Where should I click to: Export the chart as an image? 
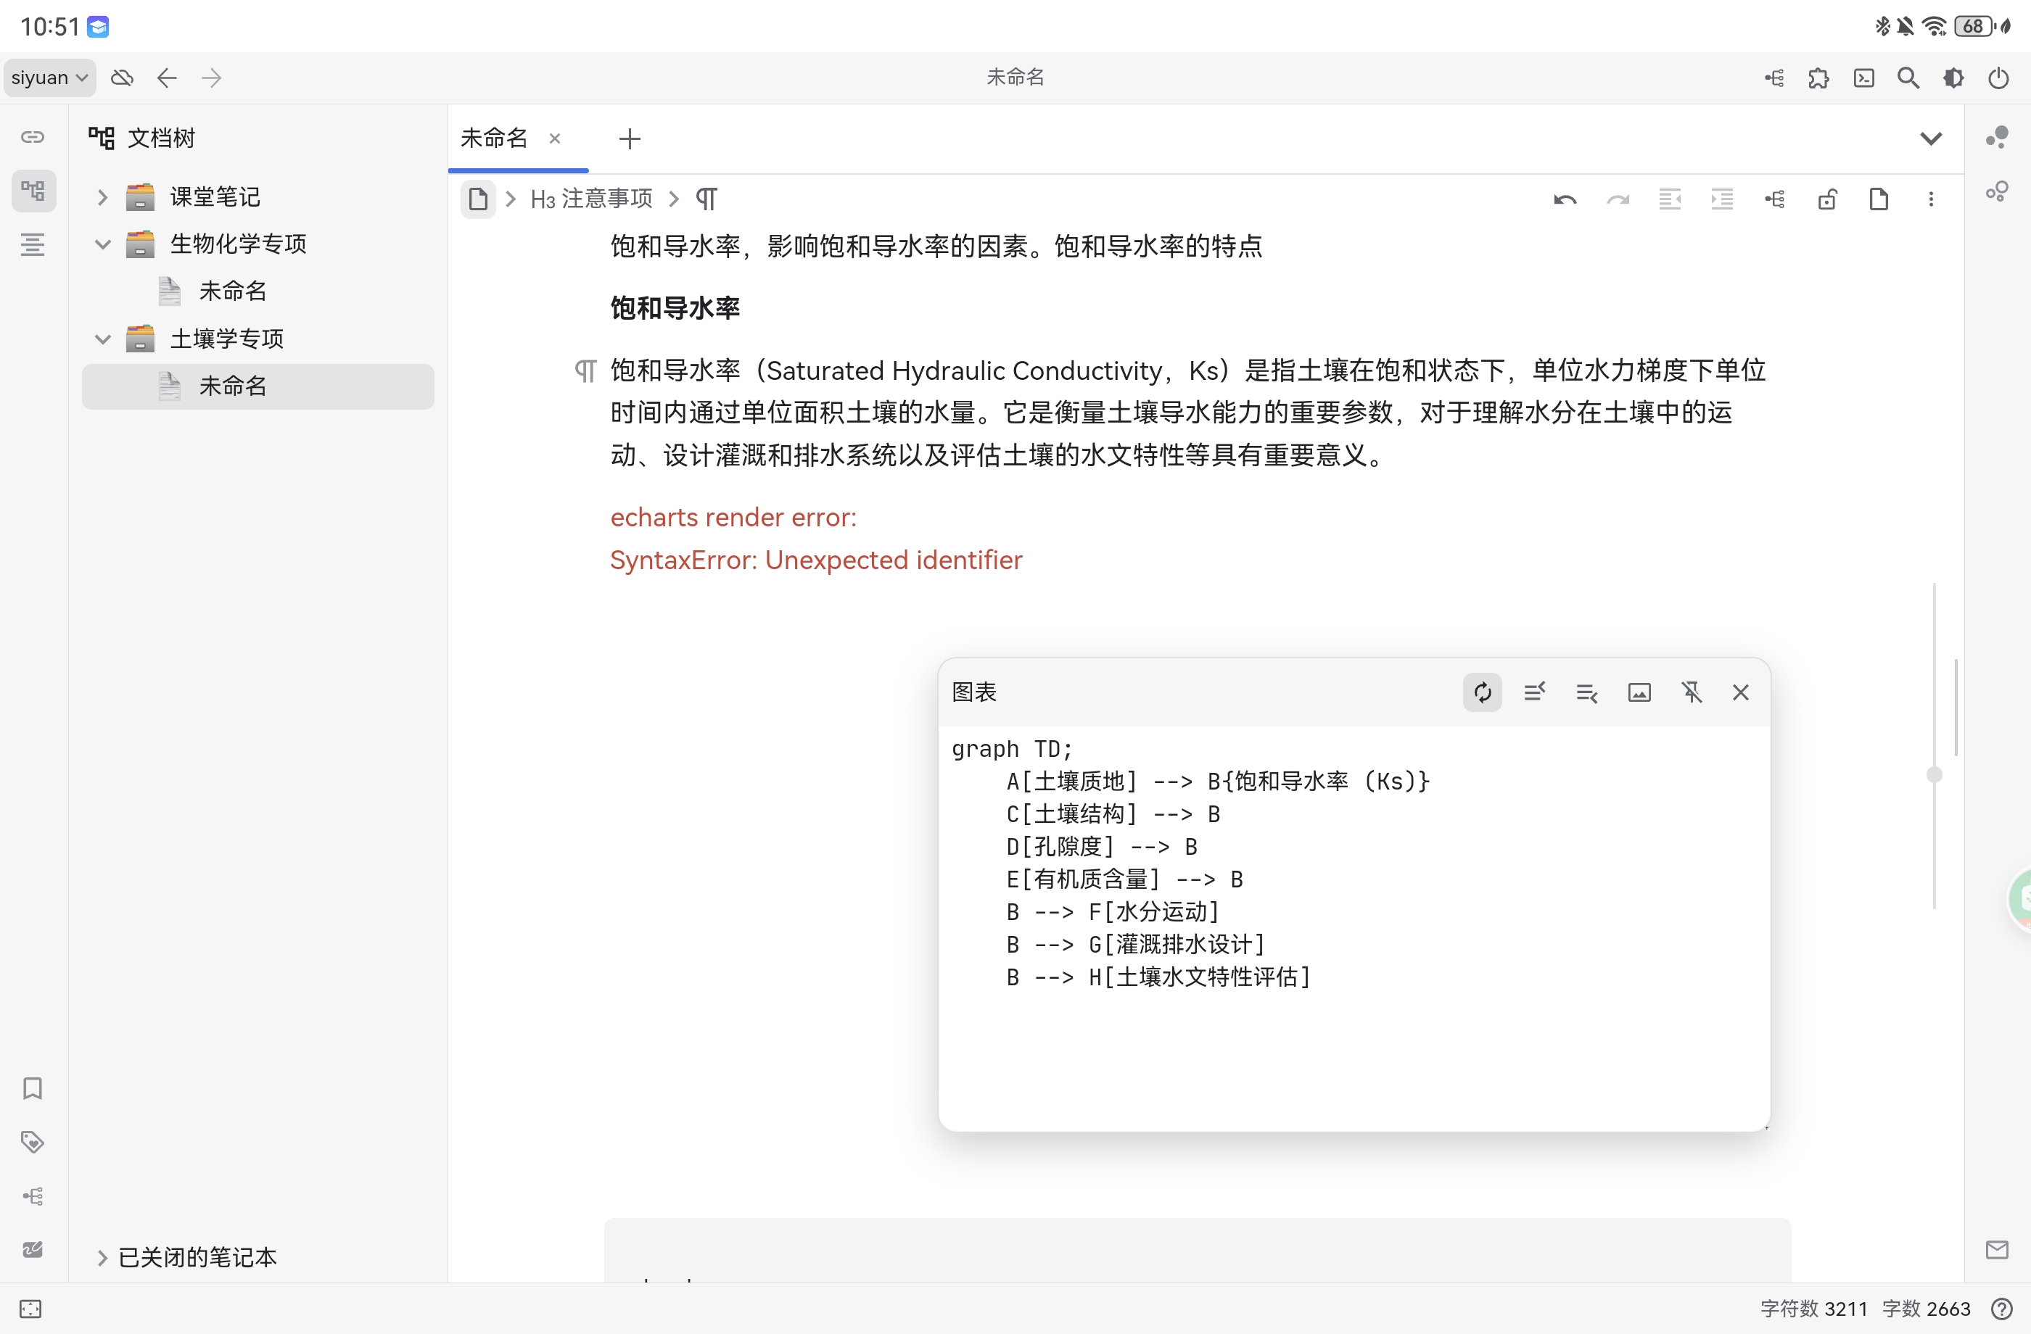(x=1639, y=692)
